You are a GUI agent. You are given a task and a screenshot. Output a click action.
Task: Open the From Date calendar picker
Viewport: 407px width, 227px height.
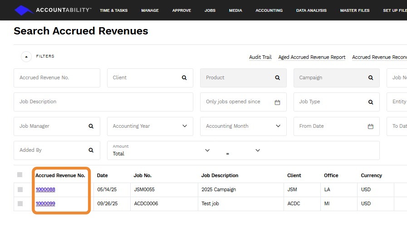coord(371,126)
